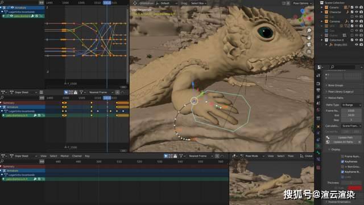Image resolution: width=364 pixels, height=205 pixels.
Task: Toggle the Character collection eye visibility
Action: pos(357,12)
